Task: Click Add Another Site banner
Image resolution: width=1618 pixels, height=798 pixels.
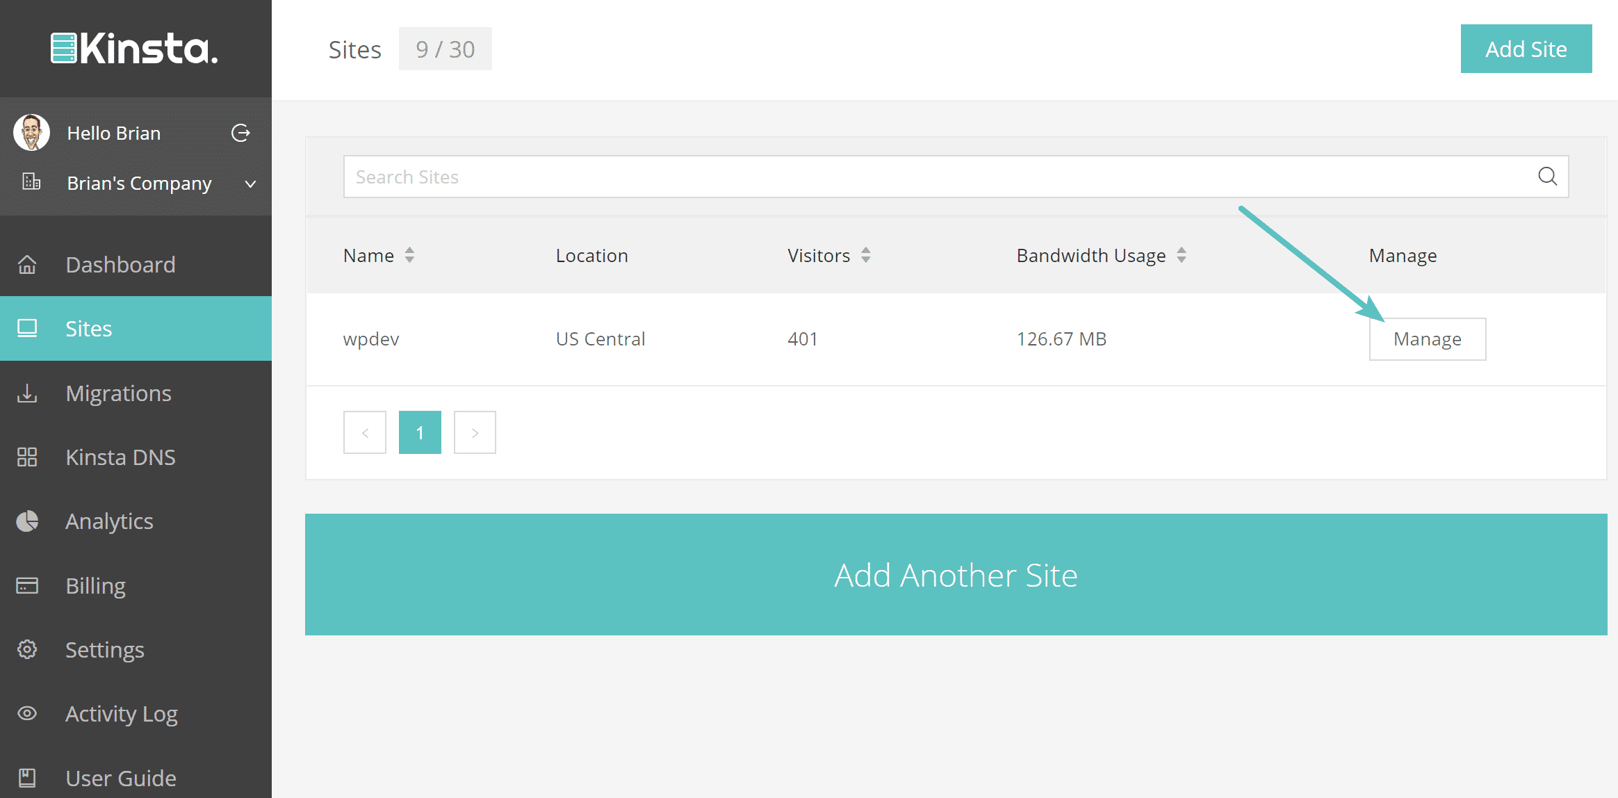Action: pos(956,575)
